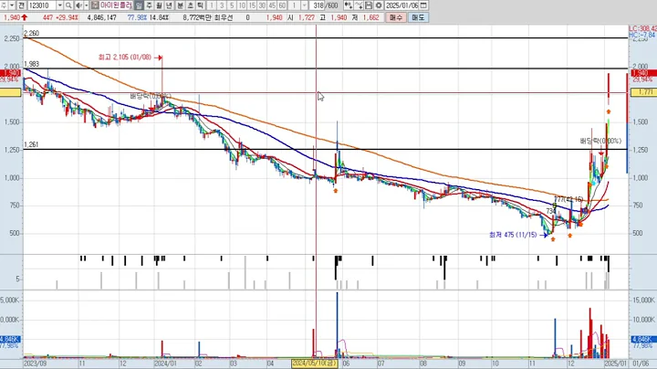Switch to tick 틱 chart period
The height and width of the screenshot is (369, 657).
click(x=200, y=5)
